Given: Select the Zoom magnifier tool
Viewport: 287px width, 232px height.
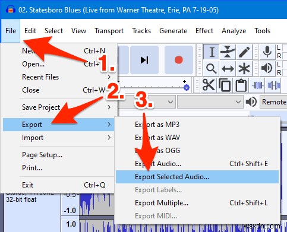Looking at the screenshot, I should [x=212, y=69].
